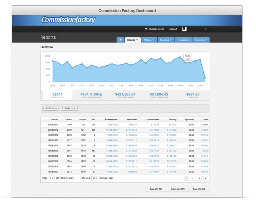Sort table by Commission column

click(153, 120)
